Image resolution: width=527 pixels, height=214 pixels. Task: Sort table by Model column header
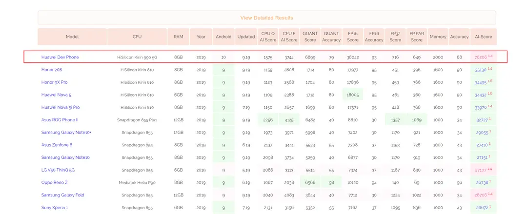72,37
